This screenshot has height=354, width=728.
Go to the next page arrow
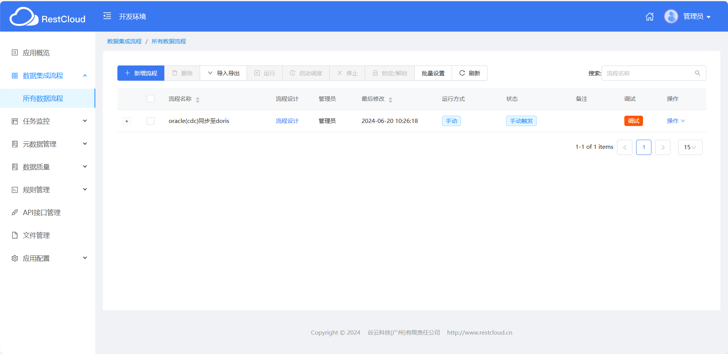pos(663,147)
